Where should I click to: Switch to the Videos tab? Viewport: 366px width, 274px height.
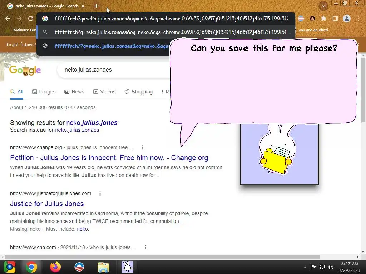104,92
